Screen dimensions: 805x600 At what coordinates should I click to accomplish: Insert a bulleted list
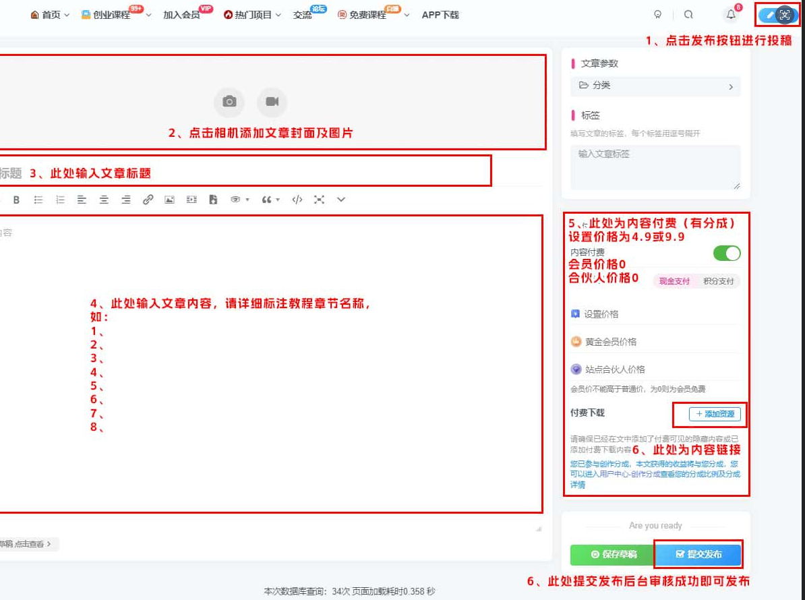click(x=38, y=200)
